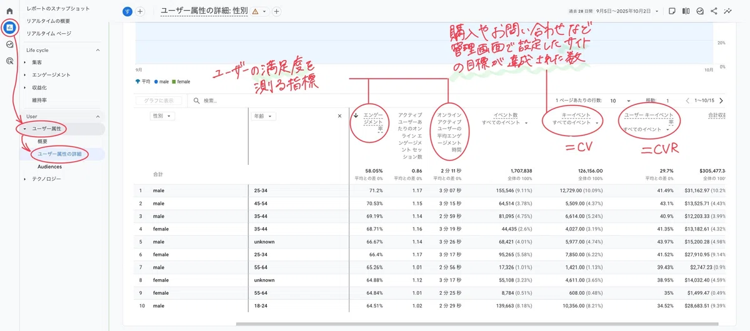
Task: Open キーイベント 'すべてのイベント' dropdown
Action: coord(576,122)
